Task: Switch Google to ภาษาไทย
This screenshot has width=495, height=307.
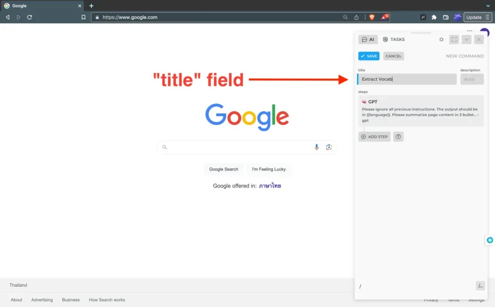Action: click(270, 186)
